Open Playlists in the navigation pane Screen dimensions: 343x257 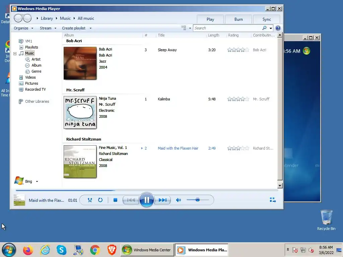click(31, 47)
